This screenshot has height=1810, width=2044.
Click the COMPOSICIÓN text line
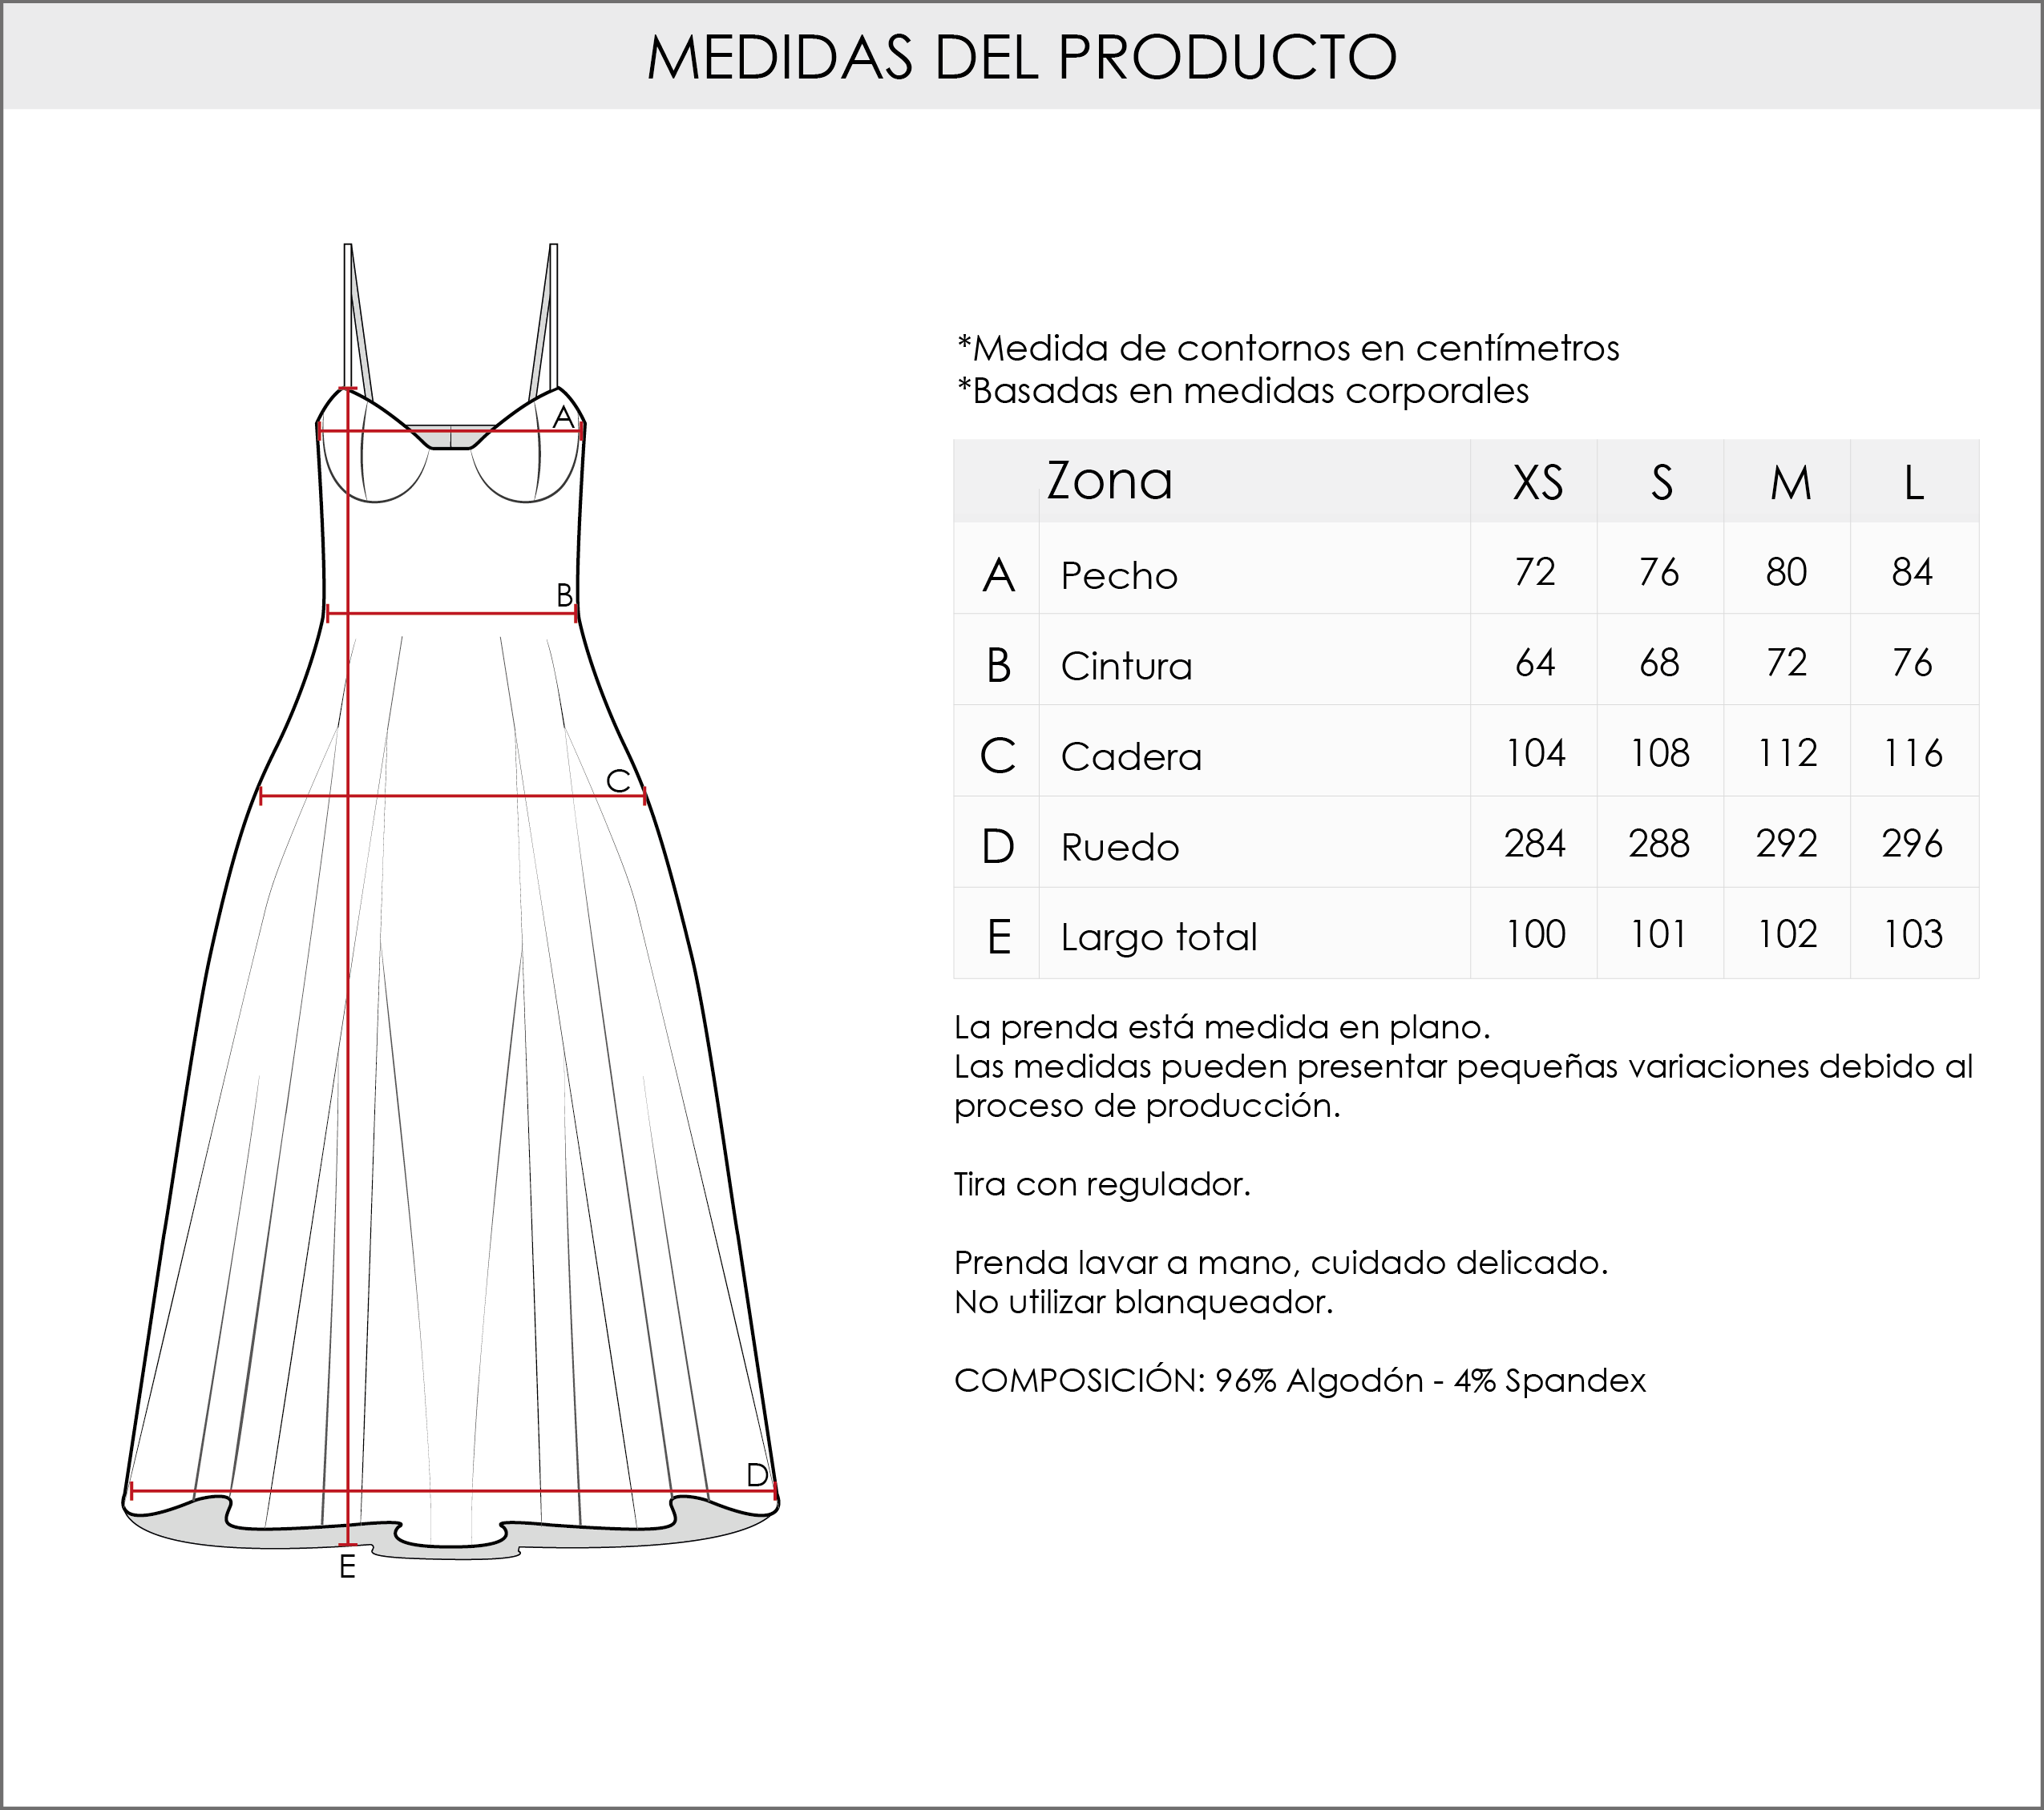point(1299,1381)
